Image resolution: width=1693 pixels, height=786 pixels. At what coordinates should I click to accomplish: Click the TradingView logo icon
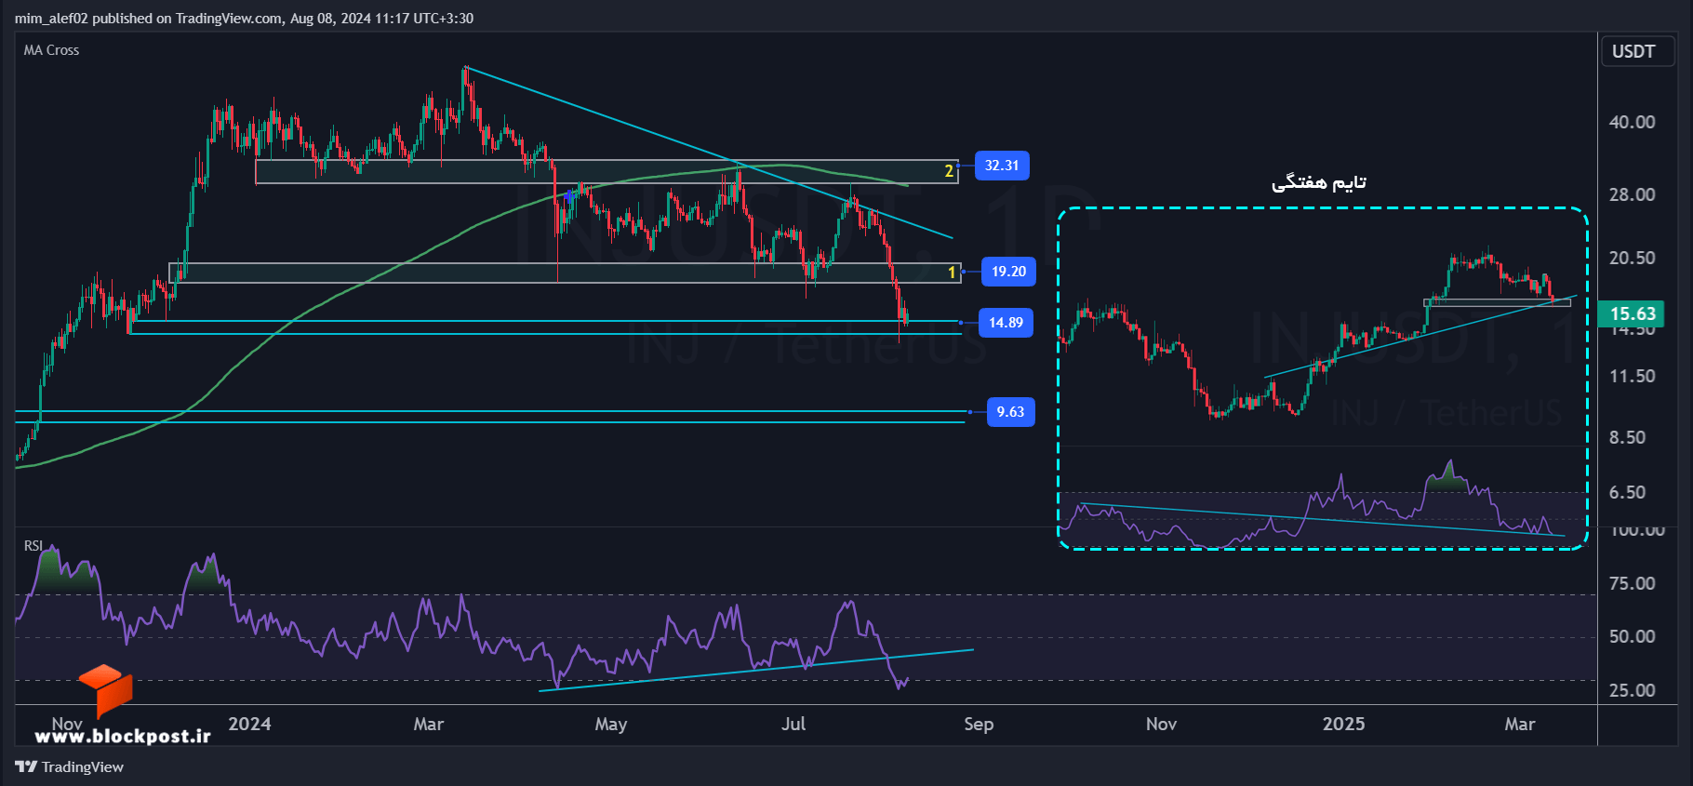(26, 766)
